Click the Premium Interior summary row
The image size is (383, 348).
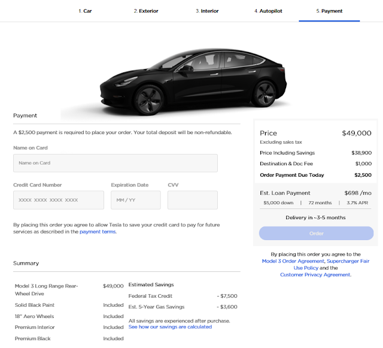[69, 327]
